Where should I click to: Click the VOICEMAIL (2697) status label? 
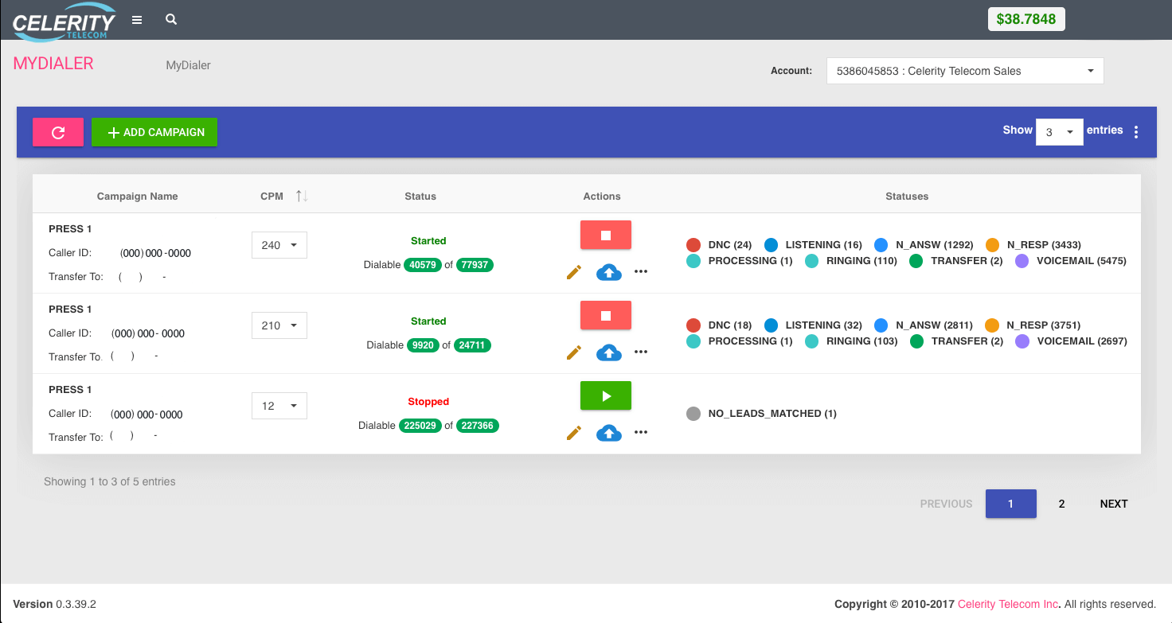pos(1082,341)
